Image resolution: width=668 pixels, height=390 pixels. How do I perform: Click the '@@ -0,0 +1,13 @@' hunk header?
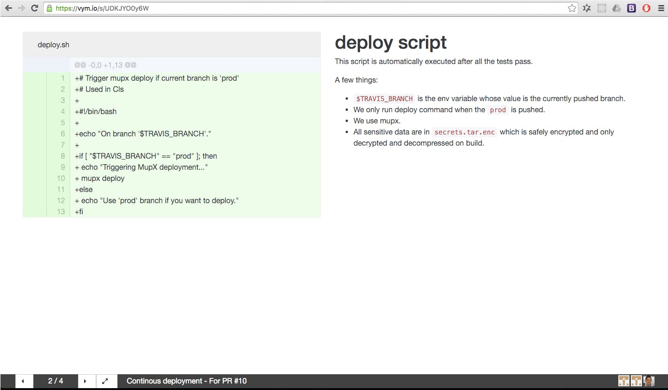(105, 65)
